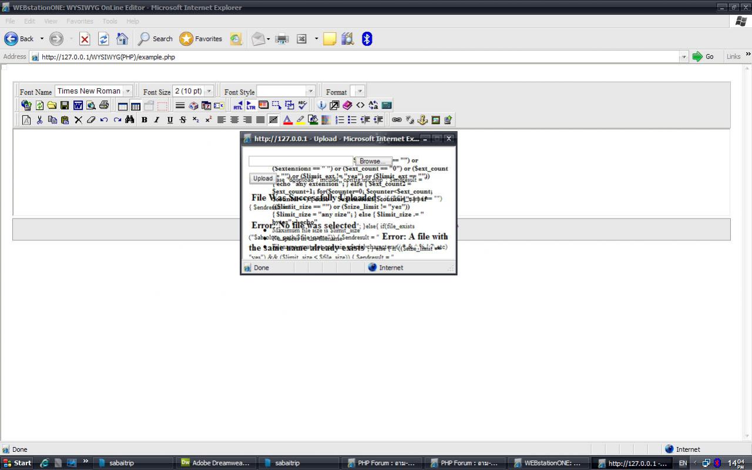Open the Edit menu

pos(29,21)
